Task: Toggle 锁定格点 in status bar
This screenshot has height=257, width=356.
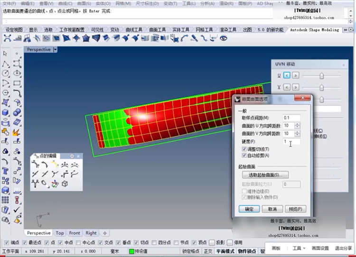Action: tap(191, 251)
